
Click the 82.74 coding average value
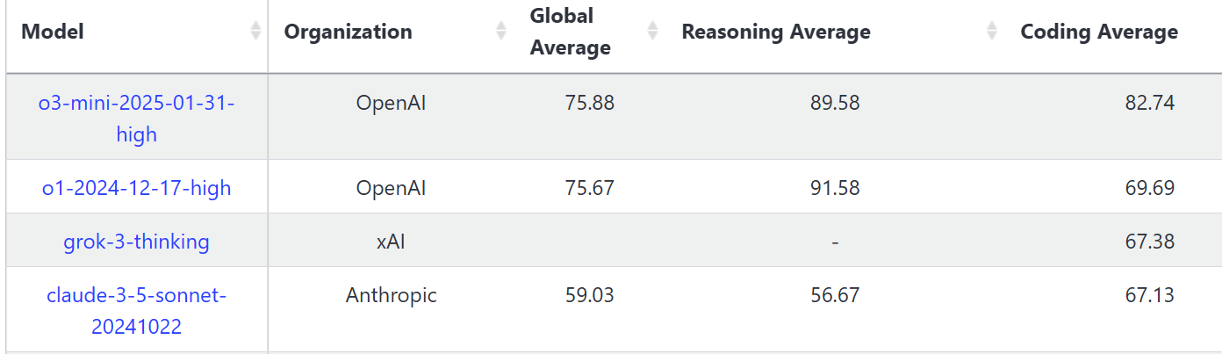tap(1149, 103)
